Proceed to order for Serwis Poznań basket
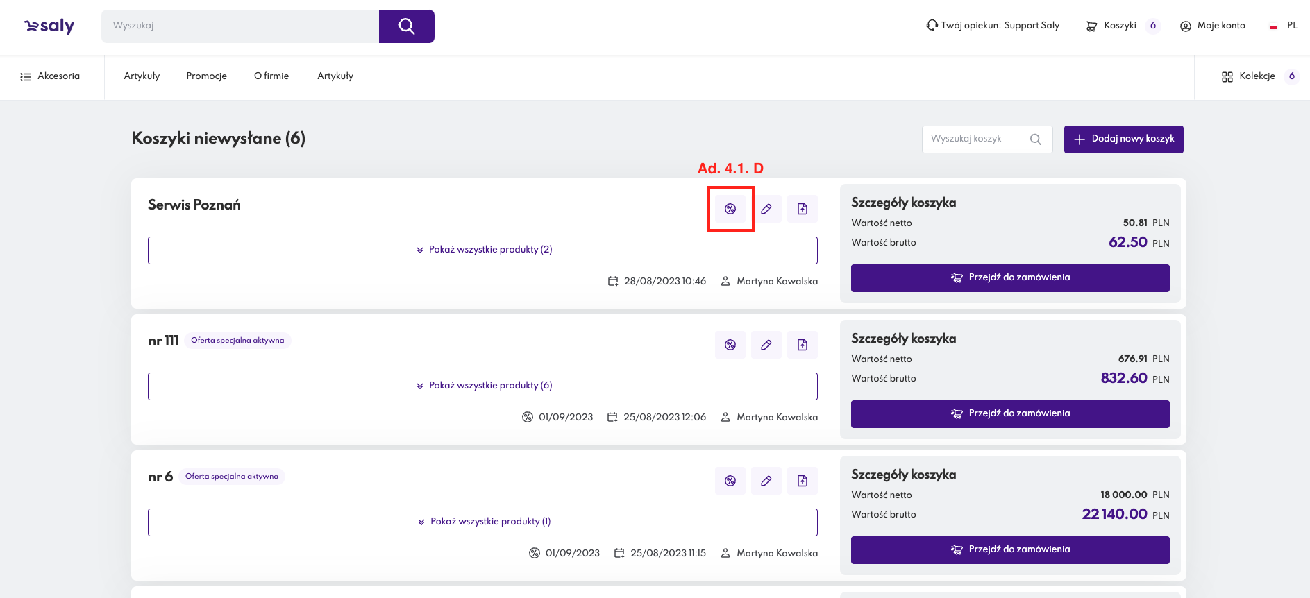This screenshot has height=598, width=1310. tap(1010, 277)
